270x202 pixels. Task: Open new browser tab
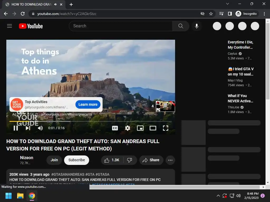71,4
